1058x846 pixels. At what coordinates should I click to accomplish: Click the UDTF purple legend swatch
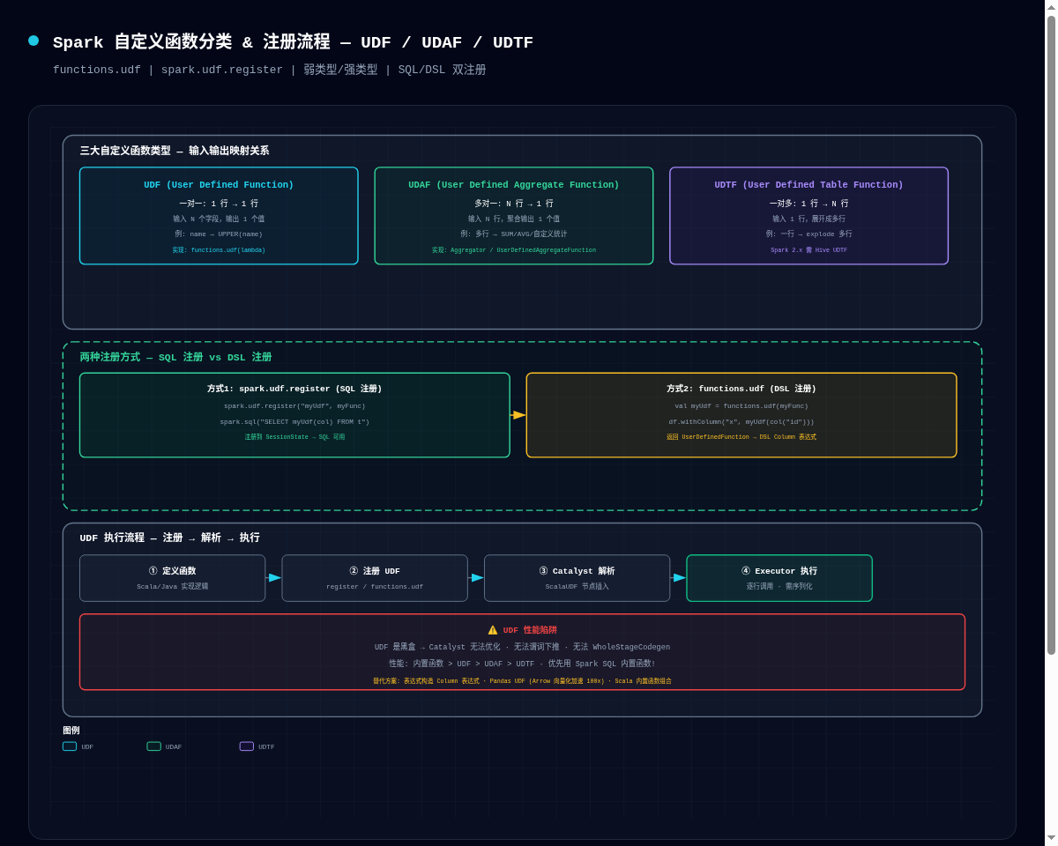[x=247, y=746]
